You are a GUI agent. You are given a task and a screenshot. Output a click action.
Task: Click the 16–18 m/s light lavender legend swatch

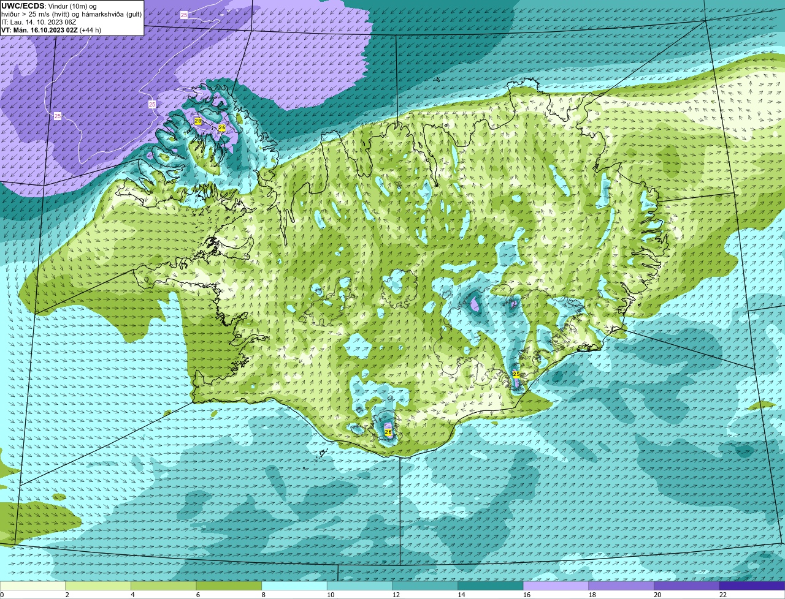[x=556, y=586]
